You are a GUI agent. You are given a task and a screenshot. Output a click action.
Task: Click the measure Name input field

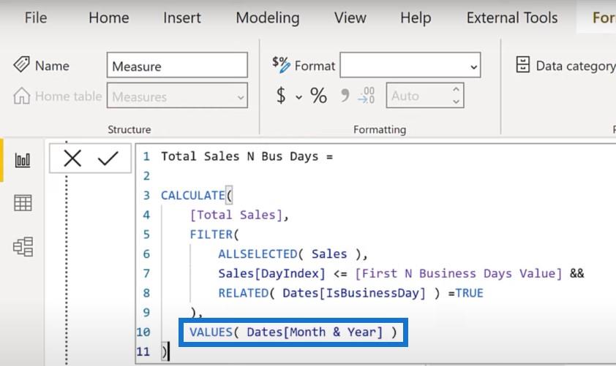coord(177,66)
